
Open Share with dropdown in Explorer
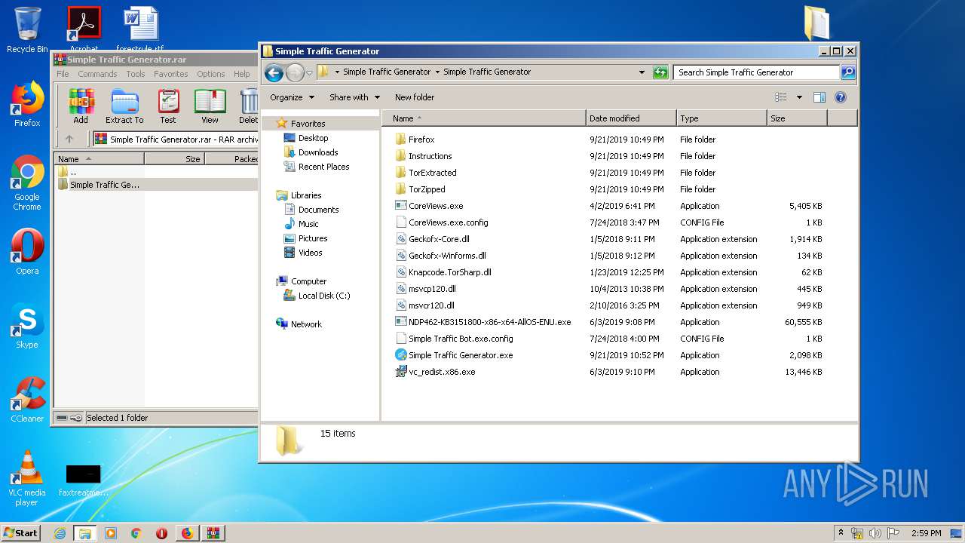point(354,97)
